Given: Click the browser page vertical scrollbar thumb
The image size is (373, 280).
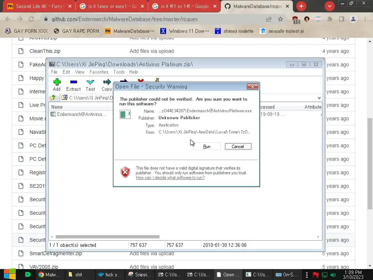Looking at the screenshot, I should [370, 164].
